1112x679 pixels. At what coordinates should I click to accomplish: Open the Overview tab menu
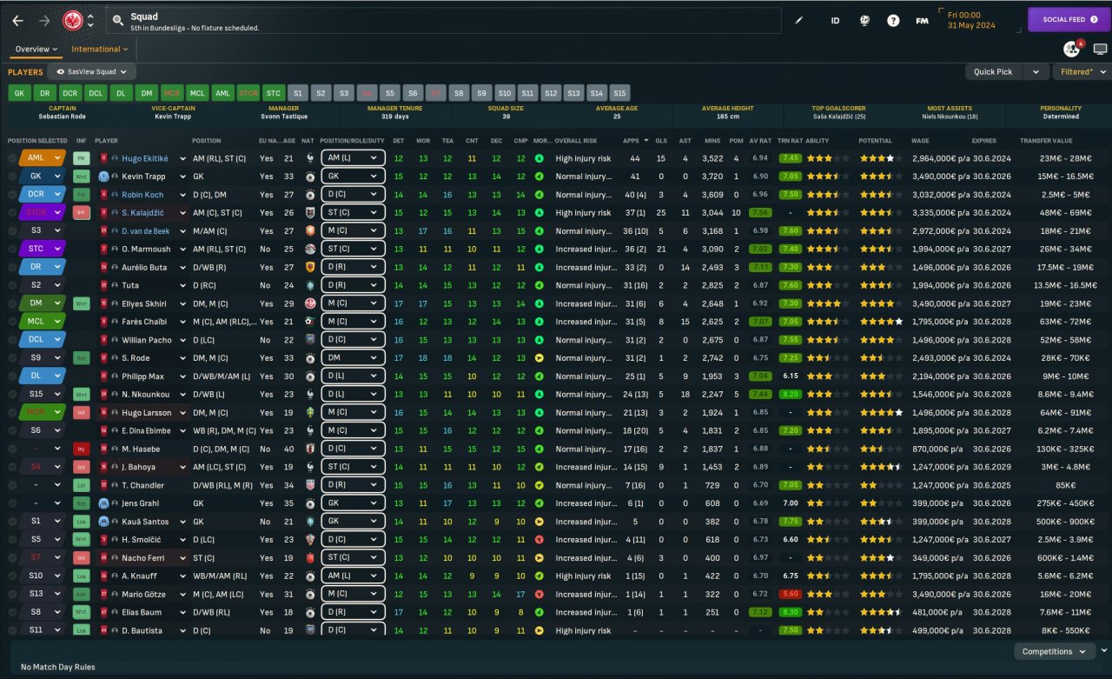[36, 50]
